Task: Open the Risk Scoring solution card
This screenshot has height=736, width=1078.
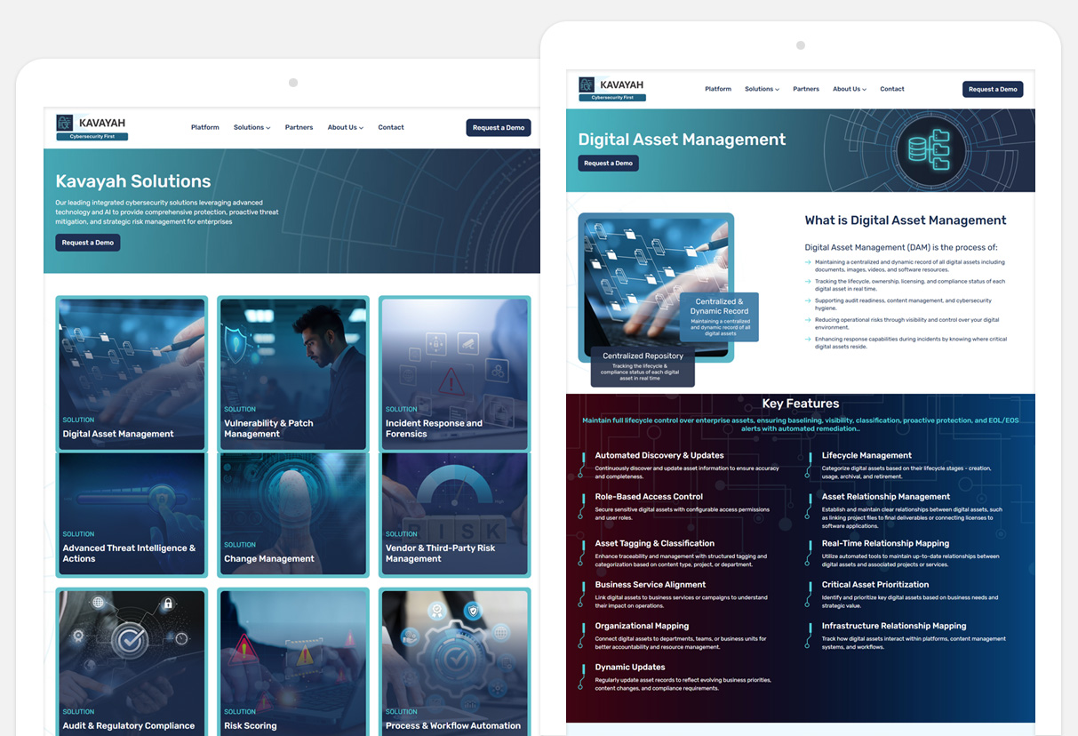Action: [293, 661]
